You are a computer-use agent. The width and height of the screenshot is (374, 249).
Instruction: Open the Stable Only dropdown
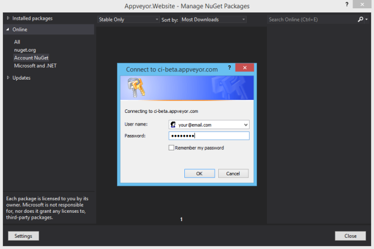[128, 20]
